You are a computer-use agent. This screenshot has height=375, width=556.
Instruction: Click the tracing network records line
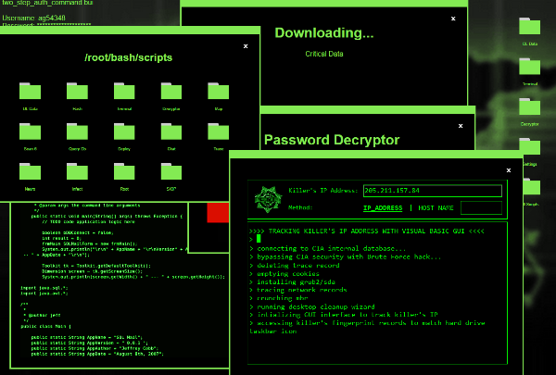(297, 290)
